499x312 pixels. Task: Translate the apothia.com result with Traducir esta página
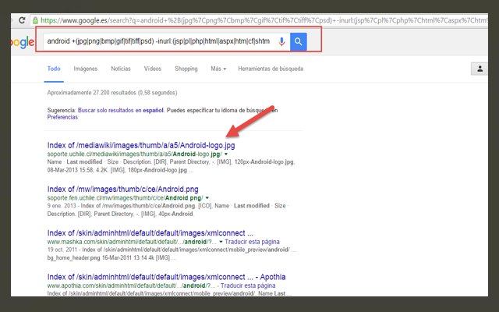pos(248,285)
